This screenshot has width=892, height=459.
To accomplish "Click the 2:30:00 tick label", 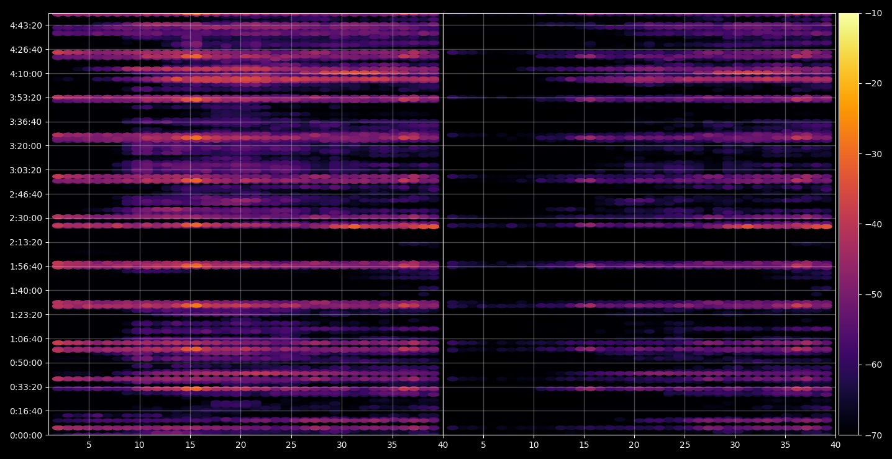I will coord(26,218).
